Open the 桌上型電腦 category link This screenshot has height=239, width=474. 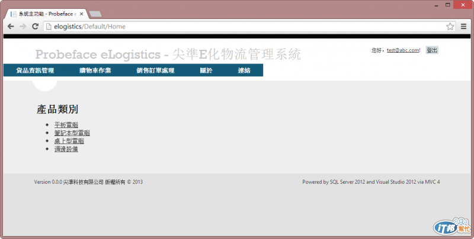tap(69, 141)
